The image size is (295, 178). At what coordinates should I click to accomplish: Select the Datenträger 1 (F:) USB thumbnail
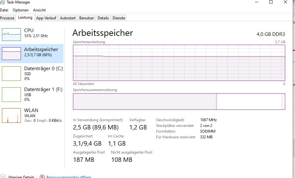tap(11, 95)
